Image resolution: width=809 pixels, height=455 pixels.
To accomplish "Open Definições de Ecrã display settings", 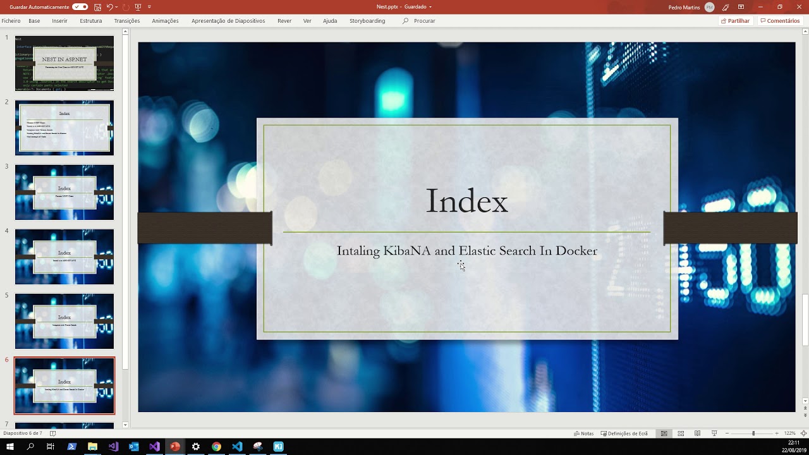I will click(x=624, y=434).
